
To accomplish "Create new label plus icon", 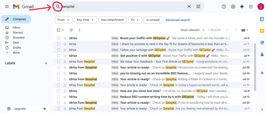I will (46, 63).
